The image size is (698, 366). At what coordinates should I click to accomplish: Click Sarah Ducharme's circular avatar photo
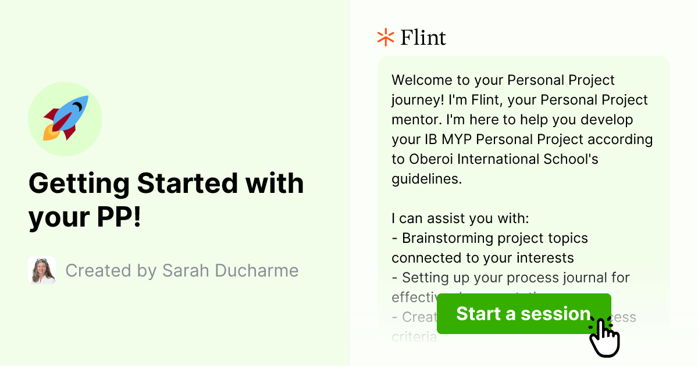point(41,270)
